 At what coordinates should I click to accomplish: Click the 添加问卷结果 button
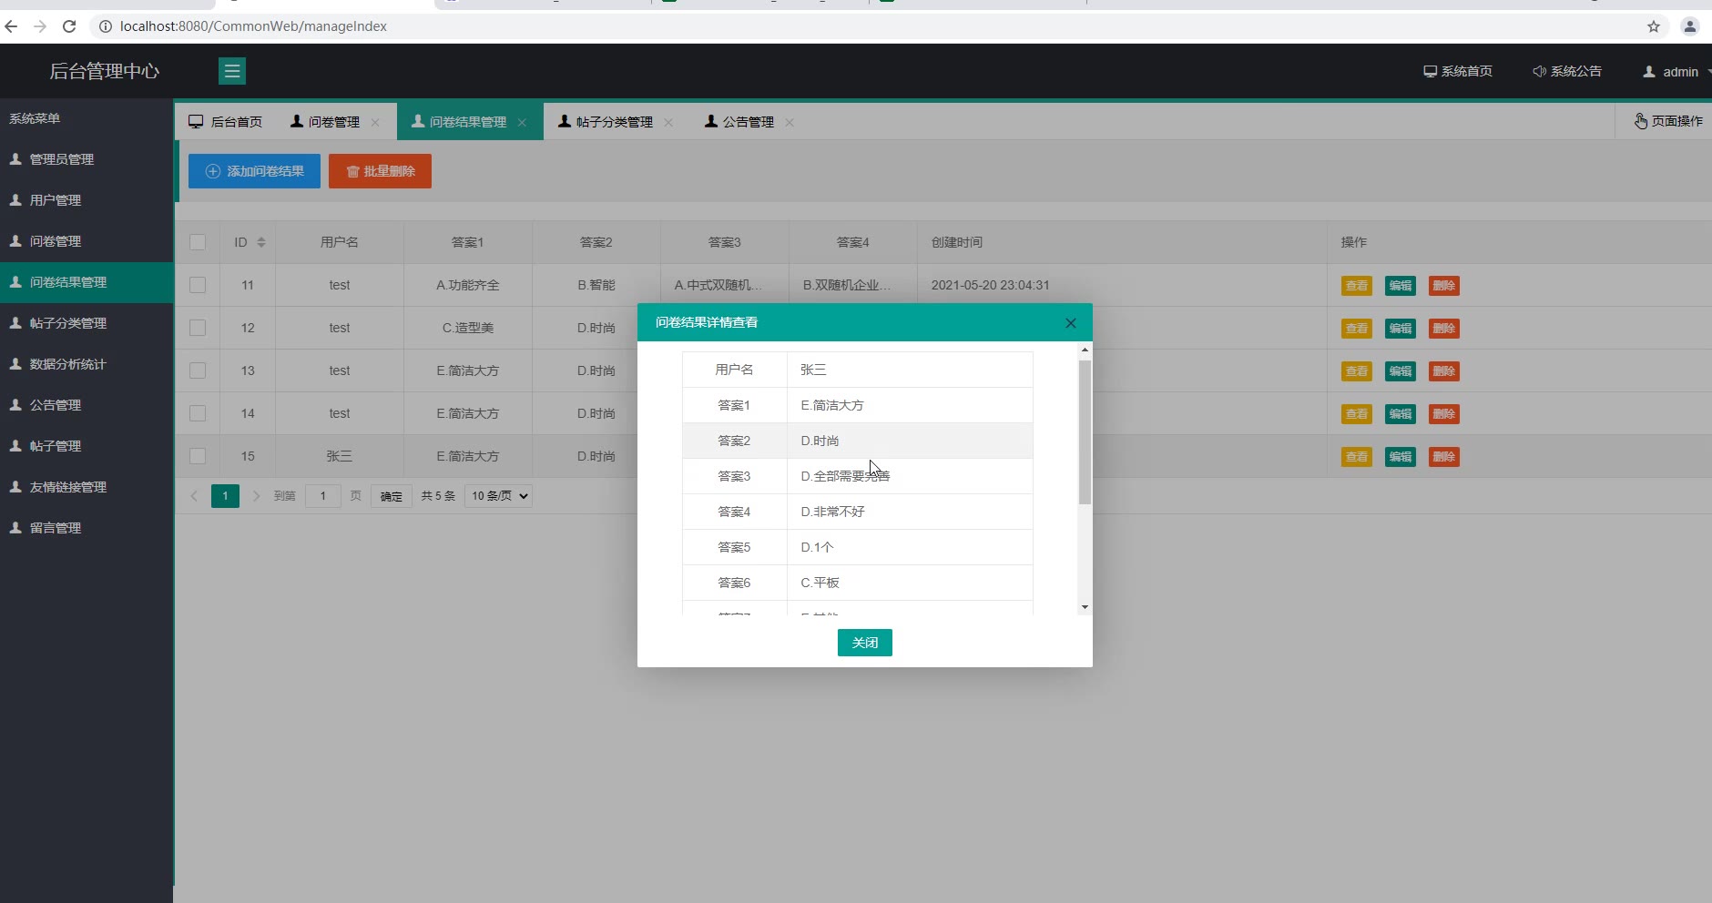pos(254,171)
